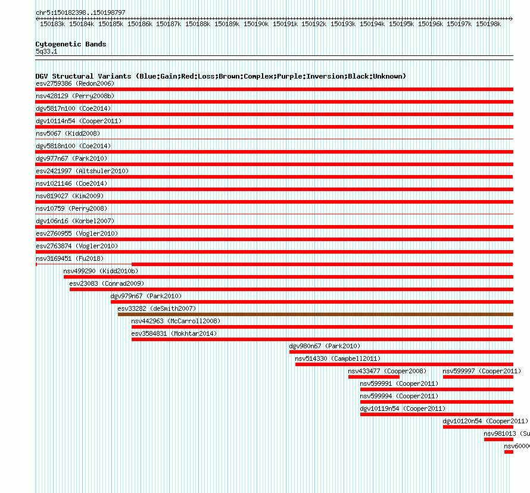
Task: Click the short red bar under nsv433477
Action: [374, 377]
